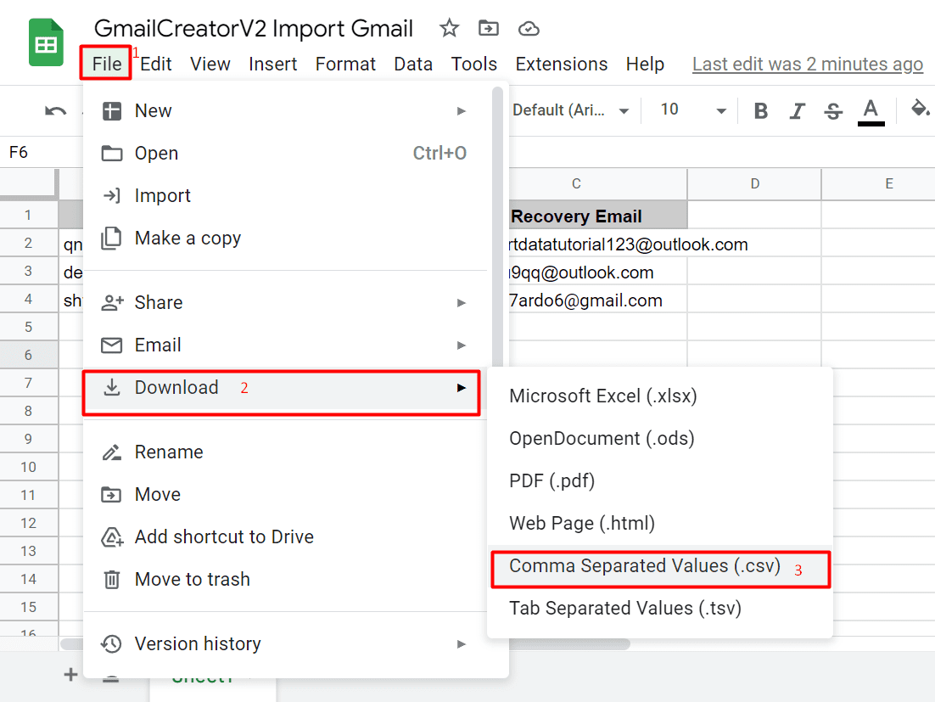
Task: Click cell containing rtdatatutorial123@outlook.com
Action: click(597, 244)
